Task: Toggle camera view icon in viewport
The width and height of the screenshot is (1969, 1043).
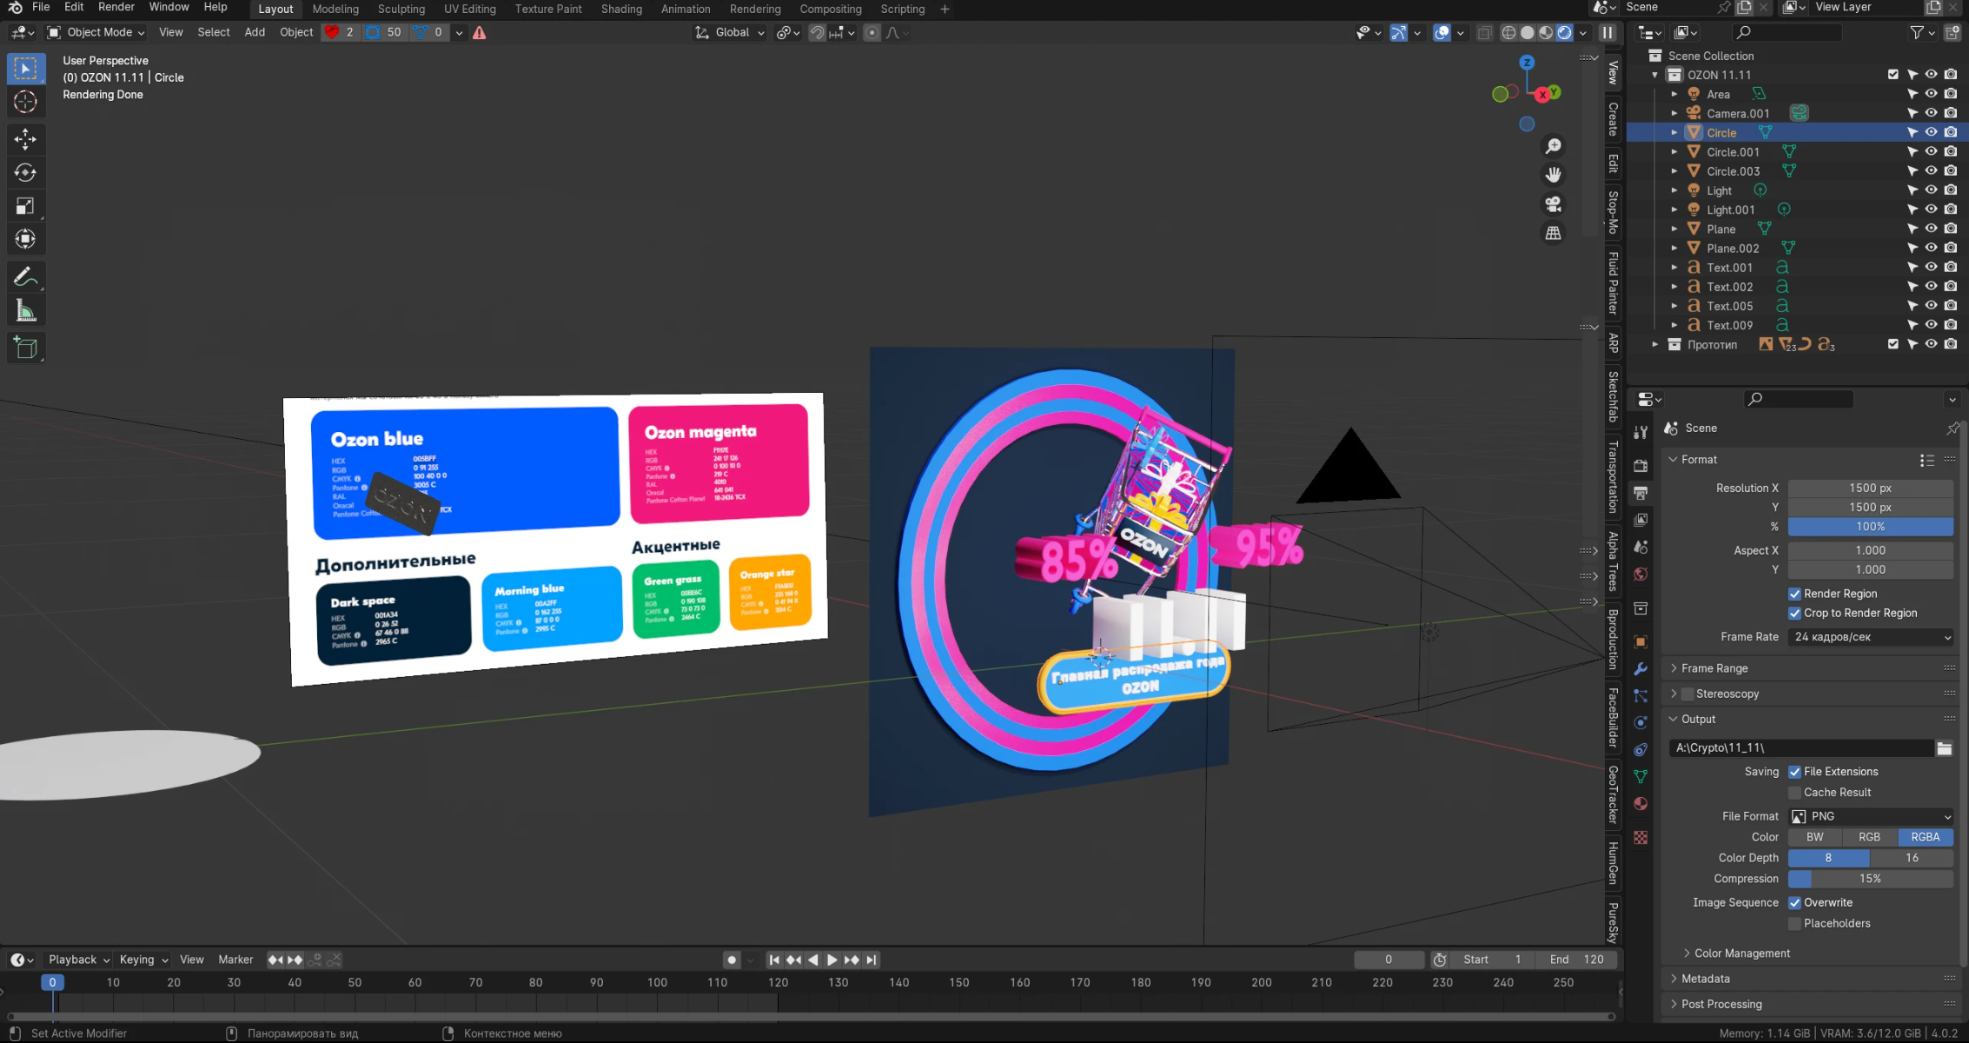Action: pos(1553,203)
